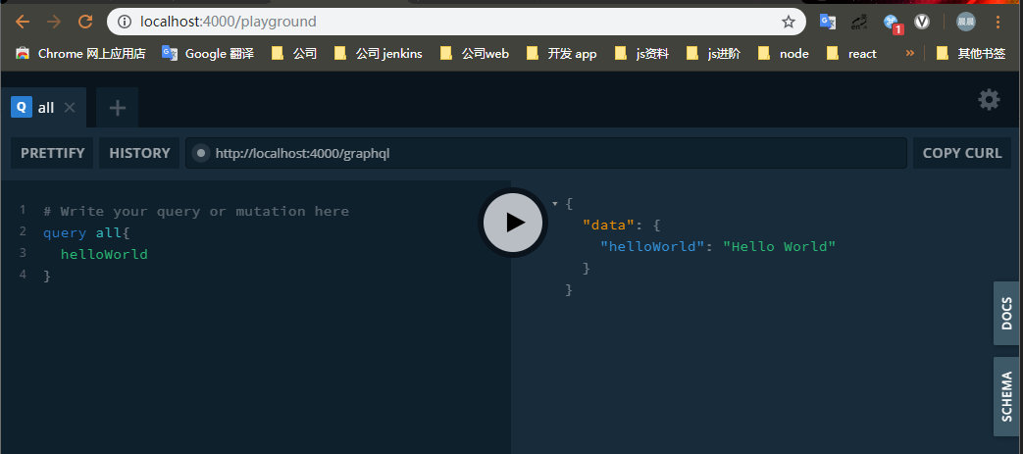1023x454 pixels.
Task: Click the extension icon labeled 'en'
Action: (x=859, y=22)
